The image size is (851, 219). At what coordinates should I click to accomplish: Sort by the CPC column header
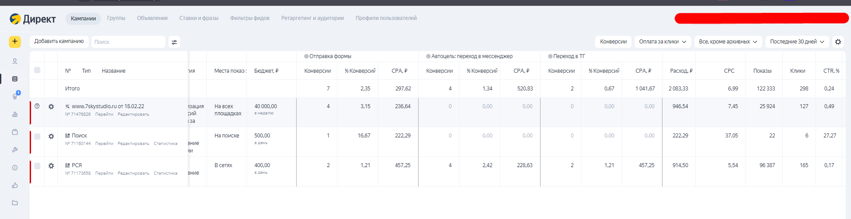coord(729,71)
